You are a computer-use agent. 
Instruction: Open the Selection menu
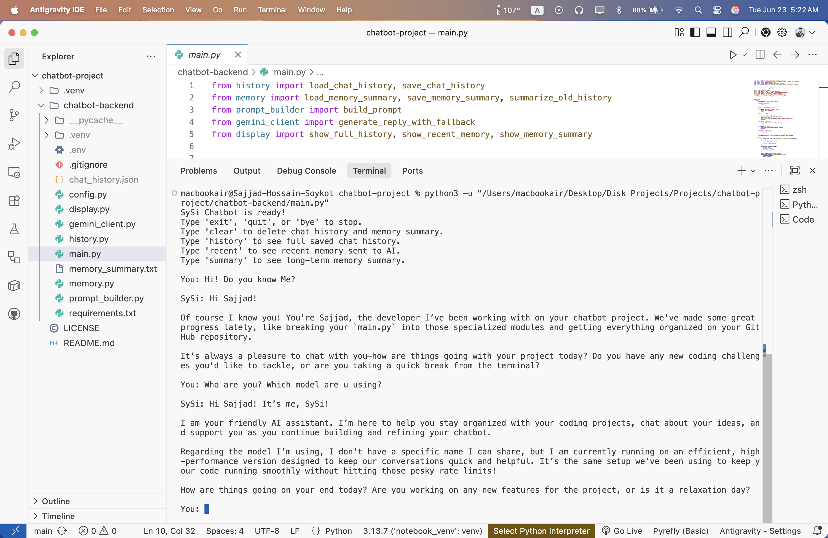click(x=158, y=10)
